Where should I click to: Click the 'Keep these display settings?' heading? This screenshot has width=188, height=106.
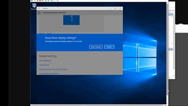click(61, 38)
